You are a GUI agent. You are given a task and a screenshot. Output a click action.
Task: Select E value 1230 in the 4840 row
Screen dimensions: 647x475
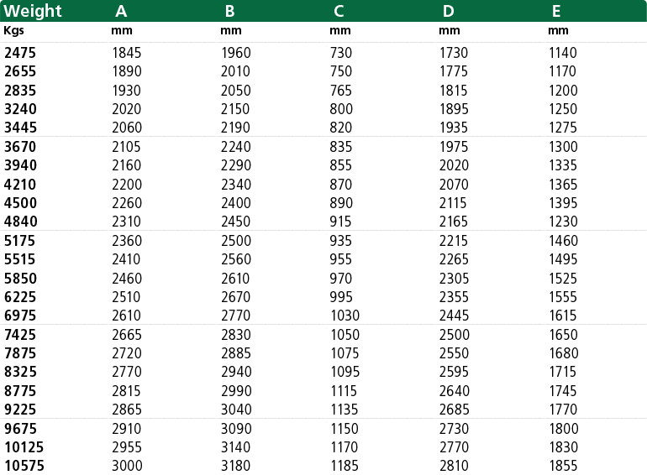pyautogui.click(x=563, y=222)
